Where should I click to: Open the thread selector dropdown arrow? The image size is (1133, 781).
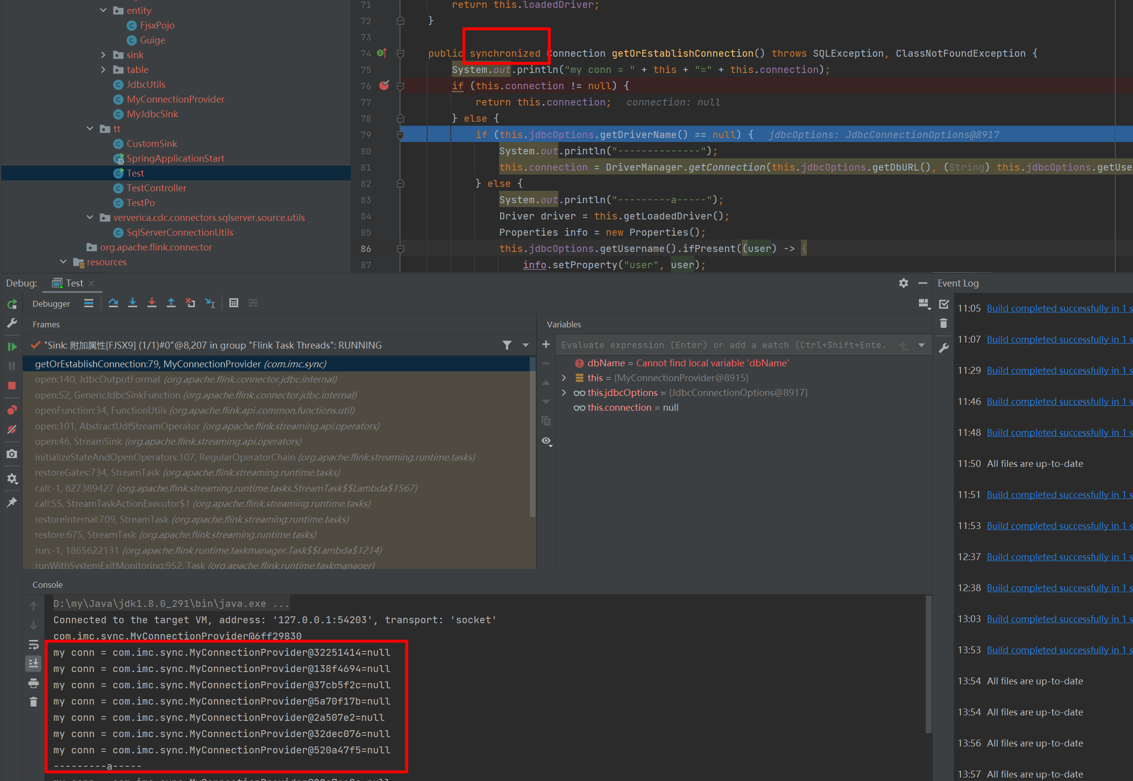point(525,345)
